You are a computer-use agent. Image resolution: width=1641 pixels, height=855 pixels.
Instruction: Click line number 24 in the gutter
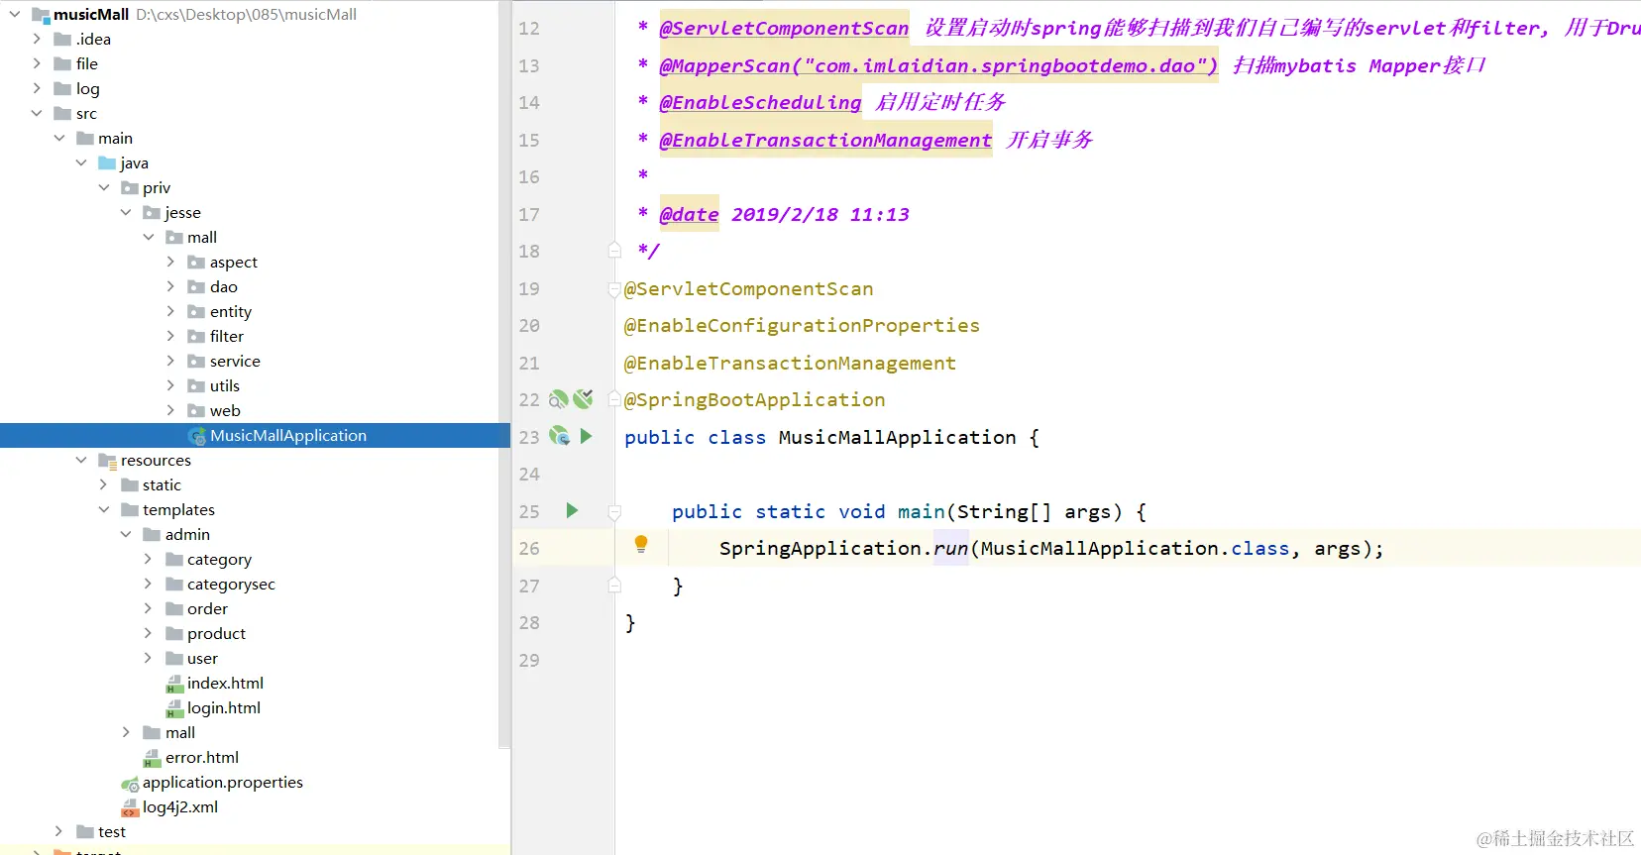pos(529,474)
